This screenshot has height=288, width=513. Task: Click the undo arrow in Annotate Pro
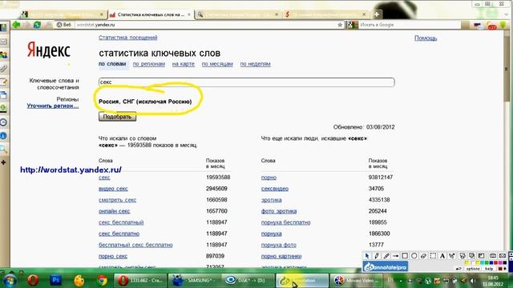pos(458,269)
